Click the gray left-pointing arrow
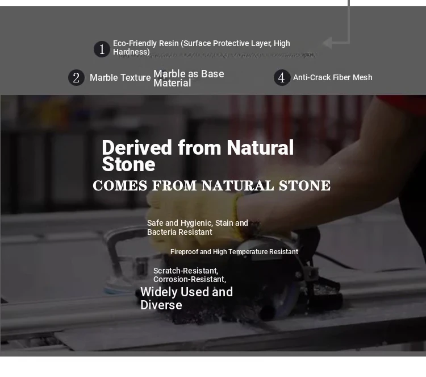 click(x=328, y=43)
